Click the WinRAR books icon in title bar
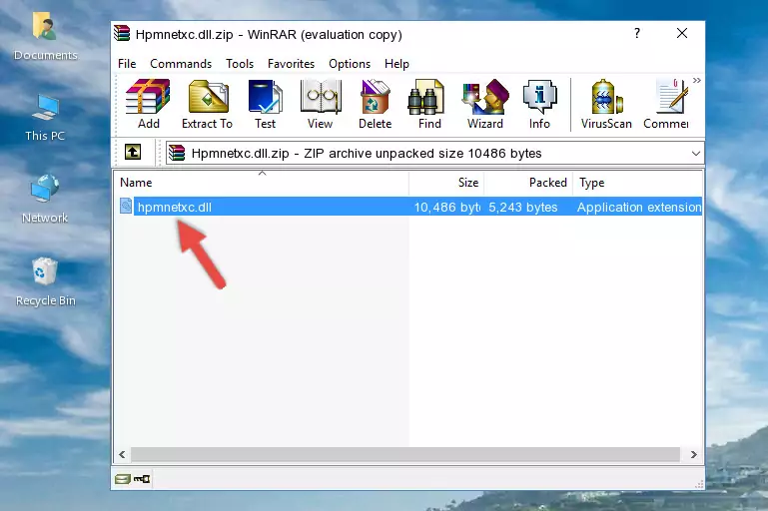768x511 pixels. tap(122, 34)
